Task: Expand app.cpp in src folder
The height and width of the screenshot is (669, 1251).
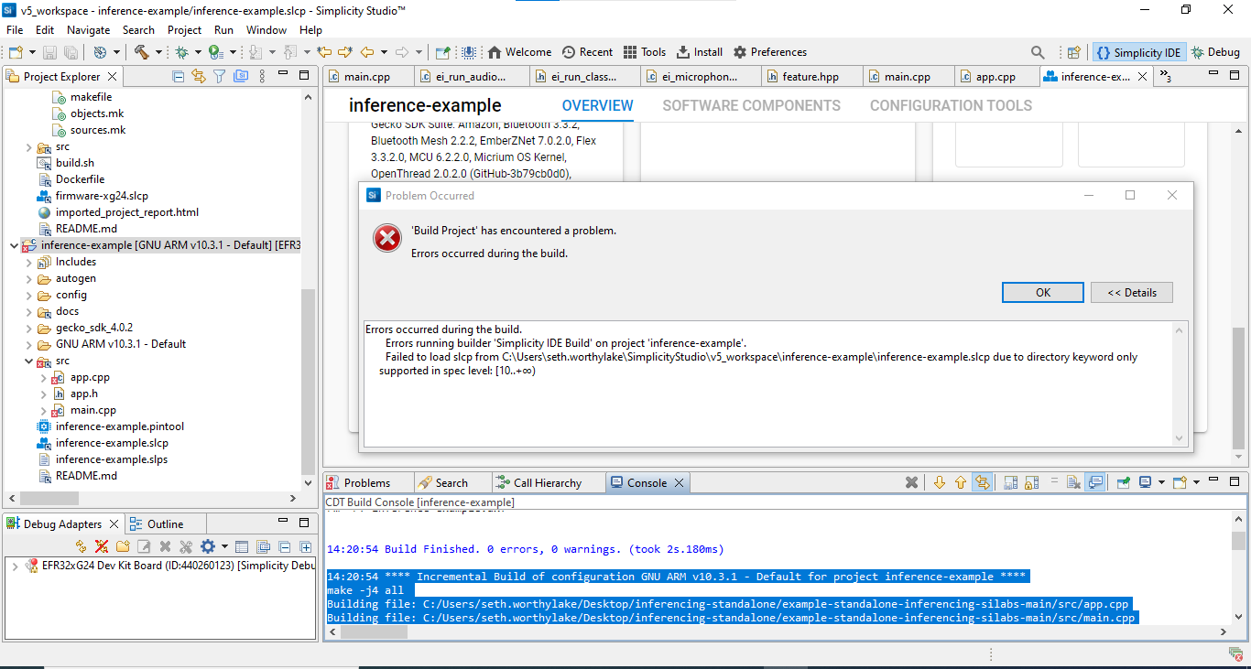Action: coord(43,377)
